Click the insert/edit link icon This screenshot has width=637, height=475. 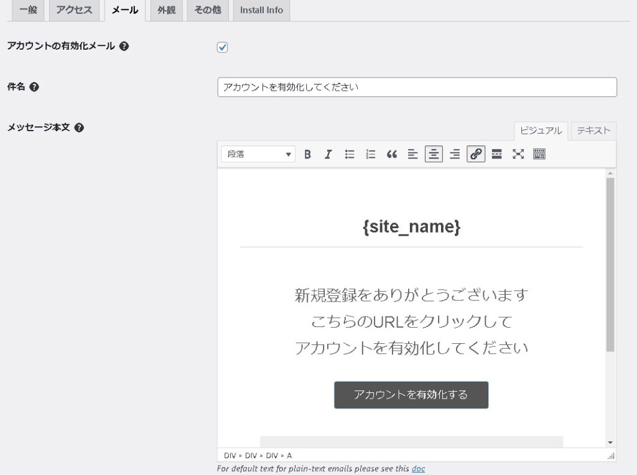coord(476,154)
